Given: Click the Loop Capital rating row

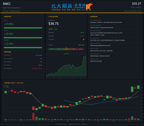Looking at the screenshot, I should (x=23, y=59).
